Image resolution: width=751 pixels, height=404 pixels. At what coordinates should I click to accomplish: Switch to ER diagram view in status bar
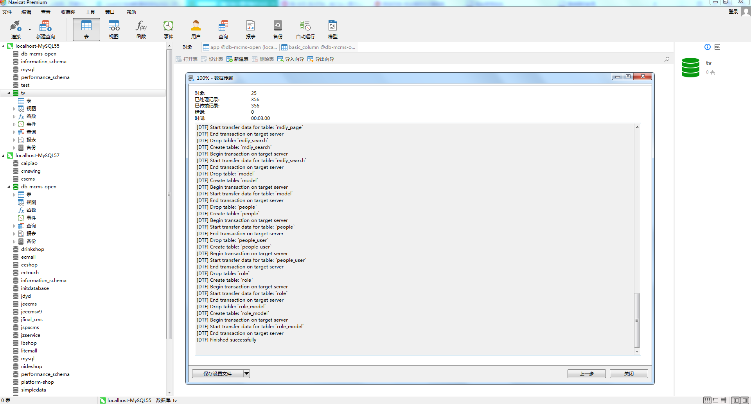tap(724, 400)
